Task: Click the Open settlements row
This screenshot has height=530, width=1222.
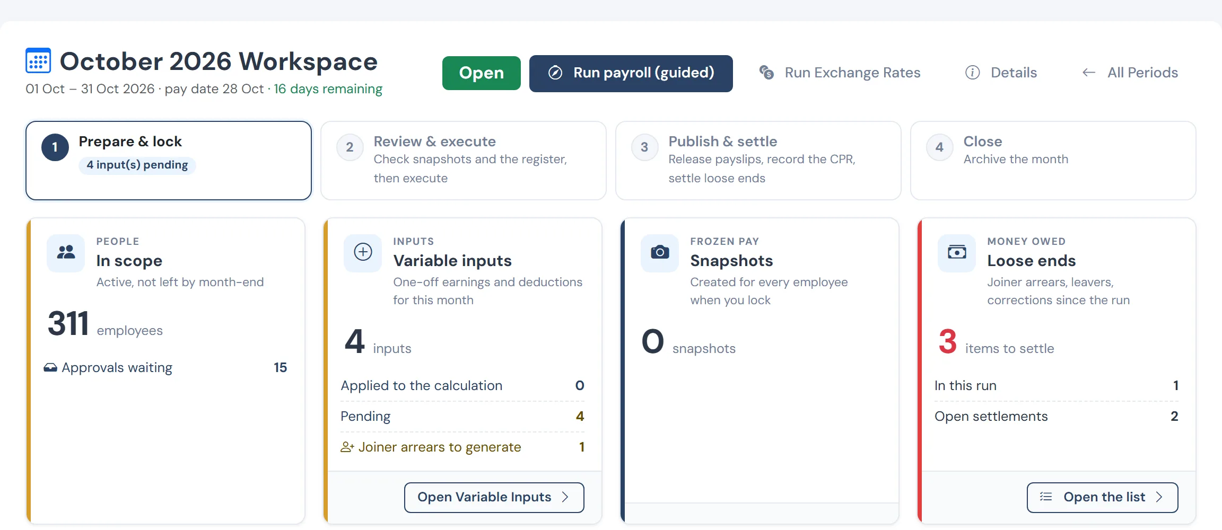Action: (x=1057, y=417)
